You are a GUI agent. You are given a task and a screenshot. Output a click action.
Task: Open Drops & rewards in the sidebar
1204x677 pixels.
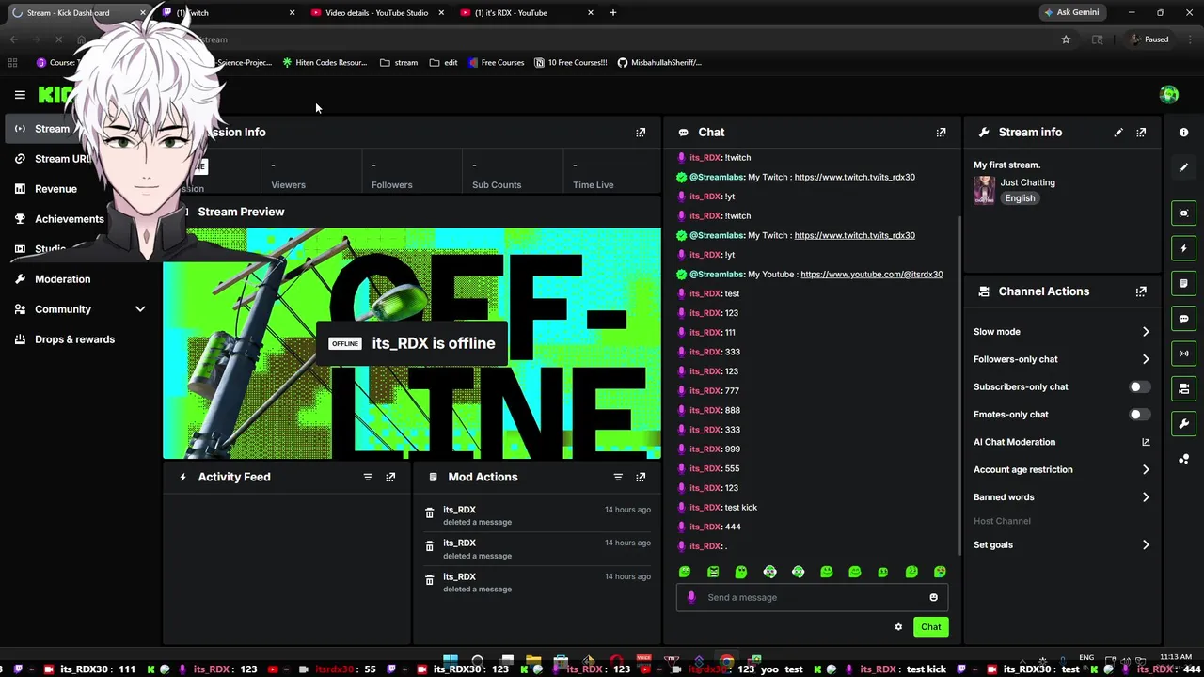pos(74,339)
